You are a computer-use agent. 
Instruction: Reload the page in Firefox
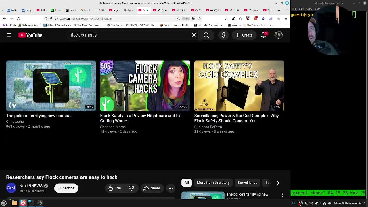tap(18, 18)
